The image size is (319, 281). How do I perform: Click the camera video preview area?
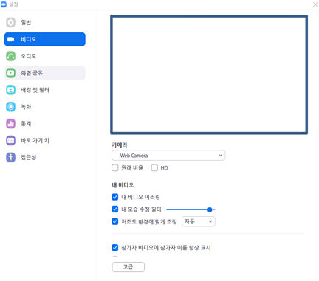coord(209,74)
